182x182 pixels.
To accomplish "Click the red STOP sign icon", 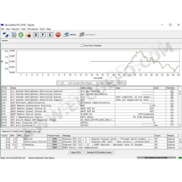I will tap(58, 35).
